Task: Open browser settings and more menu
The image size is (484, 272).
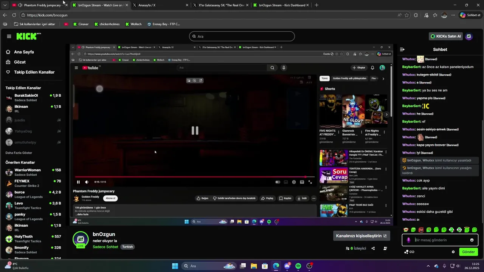Action: (x=453, y=15)
